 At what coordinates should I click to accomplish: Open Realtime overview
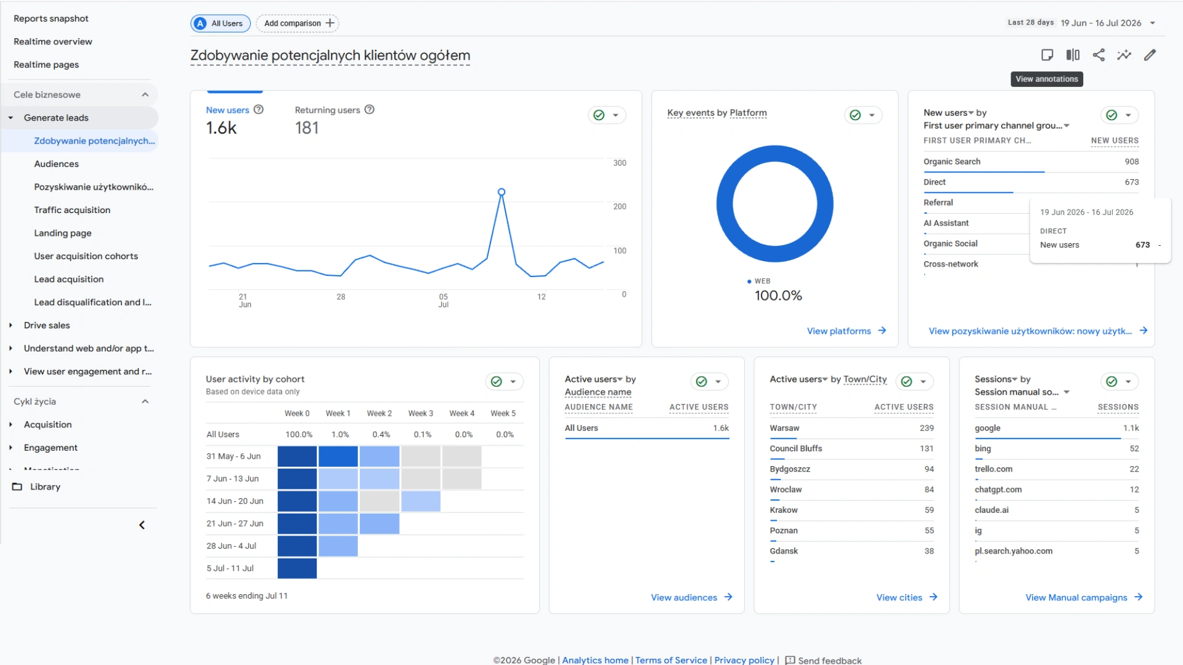coord(53,41)
